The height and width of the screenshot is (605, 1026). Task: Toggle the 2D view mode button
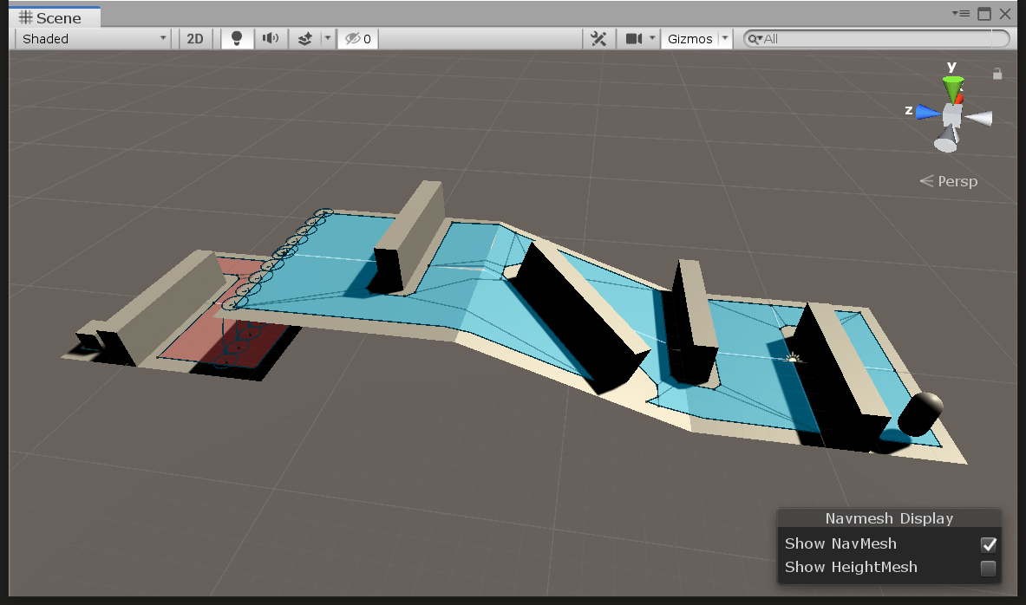196,39
